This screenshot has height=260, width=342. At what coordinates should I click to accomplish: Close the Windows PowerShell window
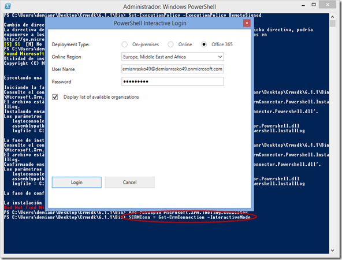pyautogui.click(x=328, y=5)
